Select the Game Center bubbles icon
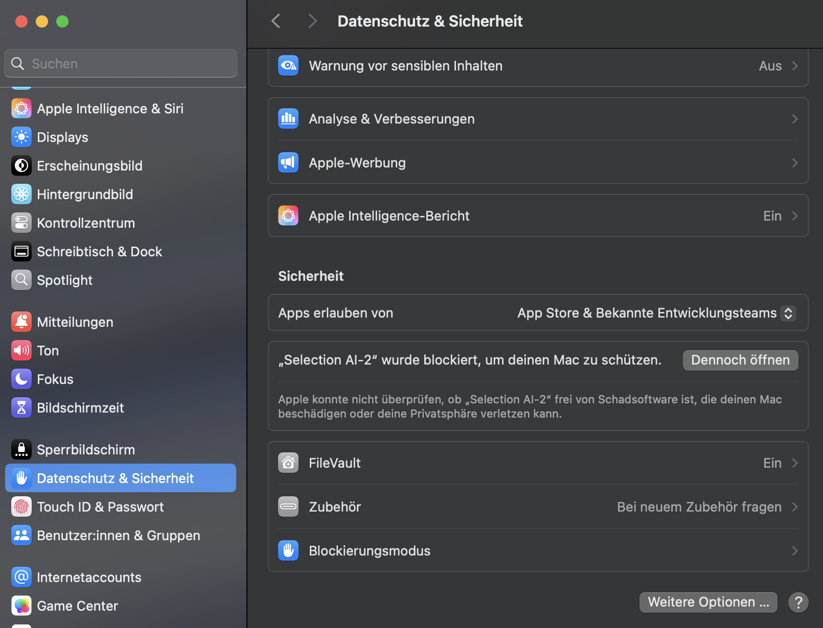Viewport: 823px width, 628px height. 21,606
